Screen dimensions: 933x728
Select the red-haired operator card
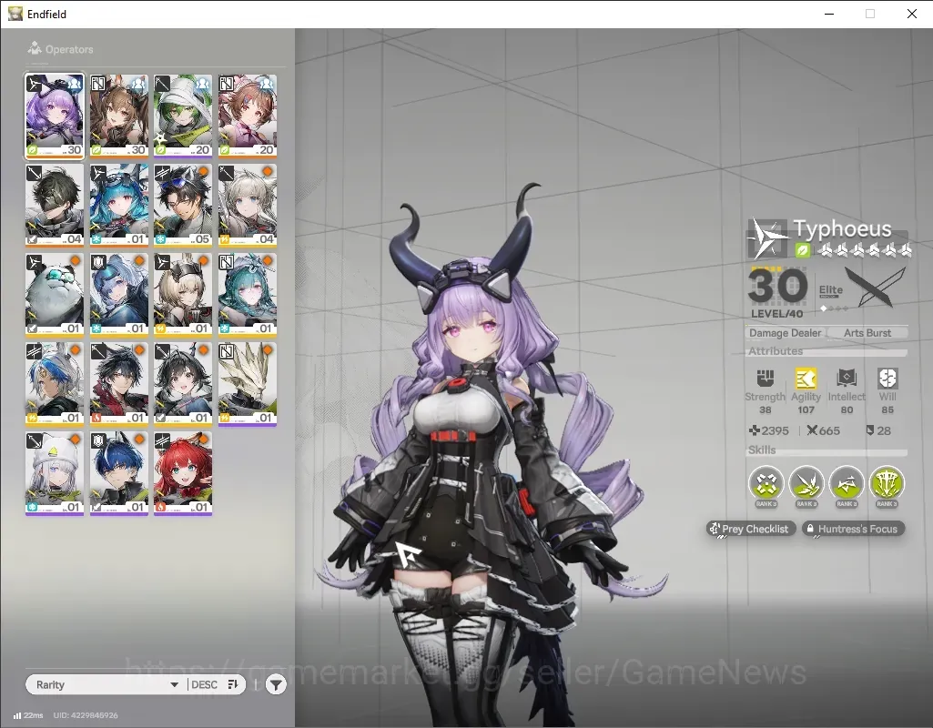click(183, 473)
